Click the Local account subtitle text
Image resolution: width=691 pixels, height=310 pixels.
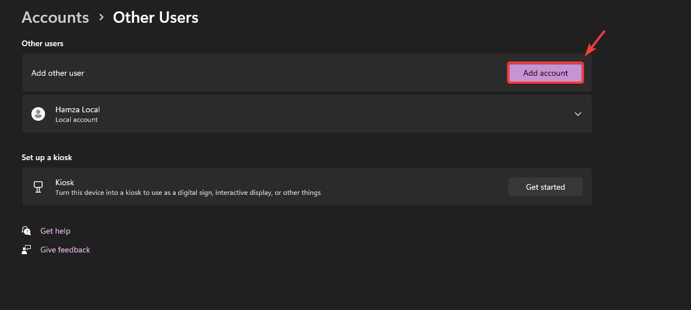(76, 120)
